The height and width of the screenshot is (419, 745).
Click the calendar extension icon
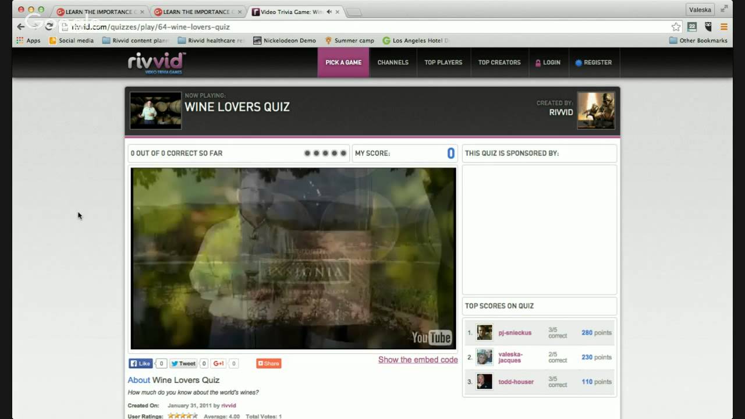(x=692, y=27)
